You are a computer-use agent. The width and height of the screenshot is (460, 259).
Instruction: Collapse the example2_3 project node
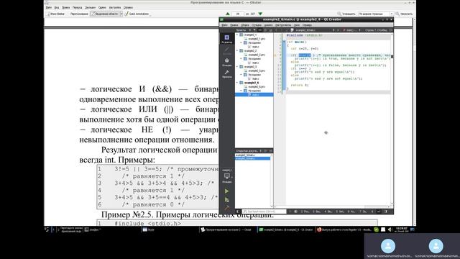coord(237,67)
